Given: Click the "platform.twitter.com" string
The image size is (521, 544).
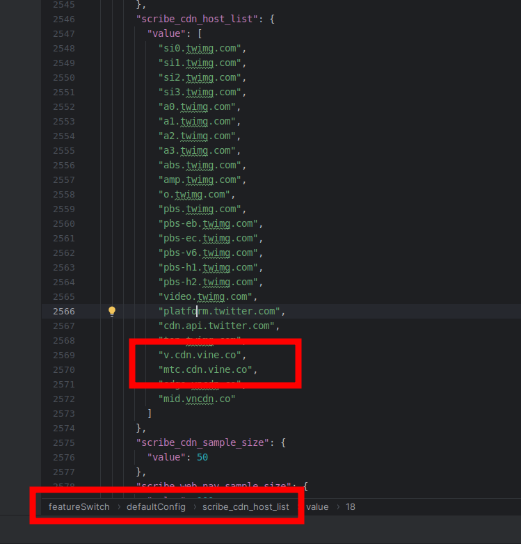Looking at the screenshot, I should pos(219,311).
